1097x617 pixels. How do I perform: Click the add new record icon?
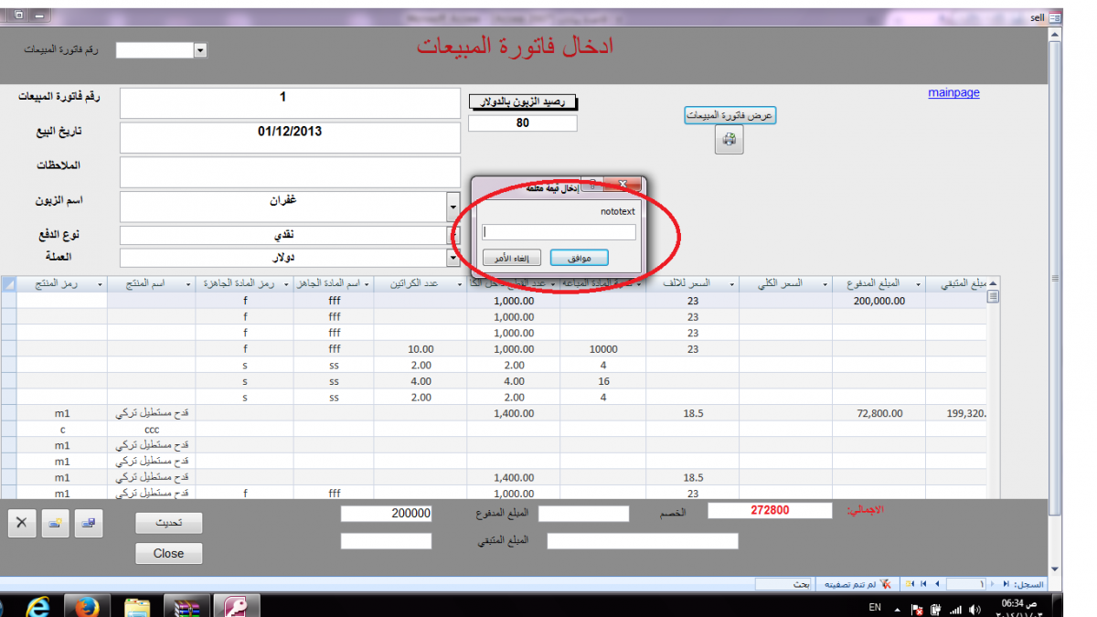click(55, 524)
